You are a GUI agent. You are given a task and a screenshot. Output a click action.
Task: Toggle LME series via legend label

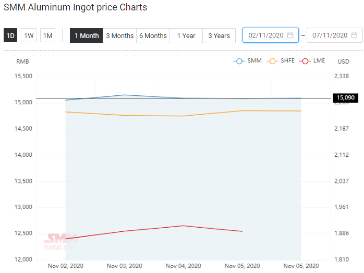click(x=319, y=61)
